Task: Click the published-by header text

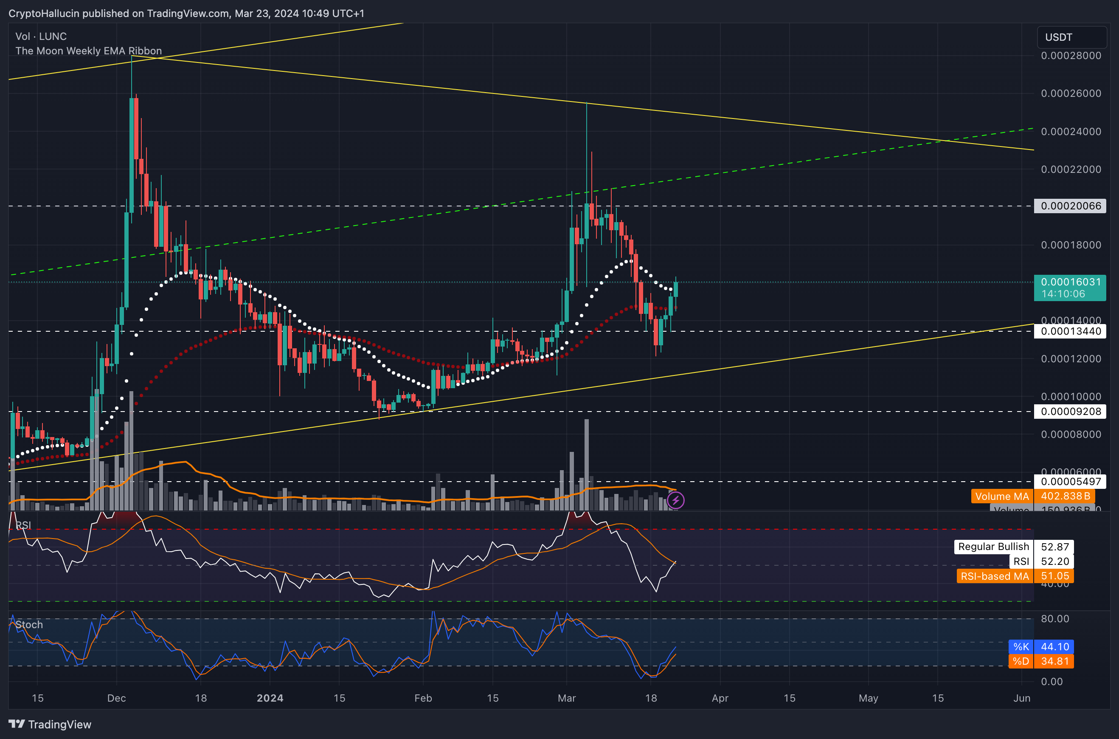Action: point(186,13)
